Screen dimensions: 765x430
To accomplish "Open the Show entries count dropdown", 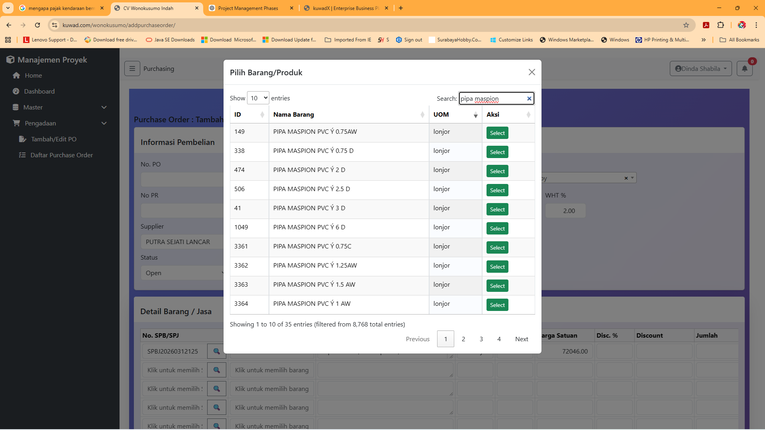I will click(x=258, y=98).
